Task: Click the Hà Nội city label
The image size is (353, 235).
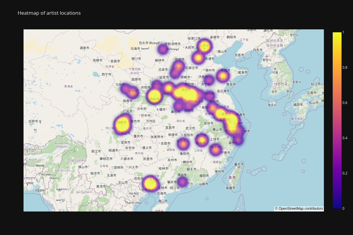Action: pos(134,193)
